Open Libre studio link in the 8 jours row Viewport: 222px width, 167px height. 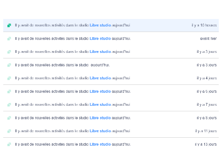[100, 118]
